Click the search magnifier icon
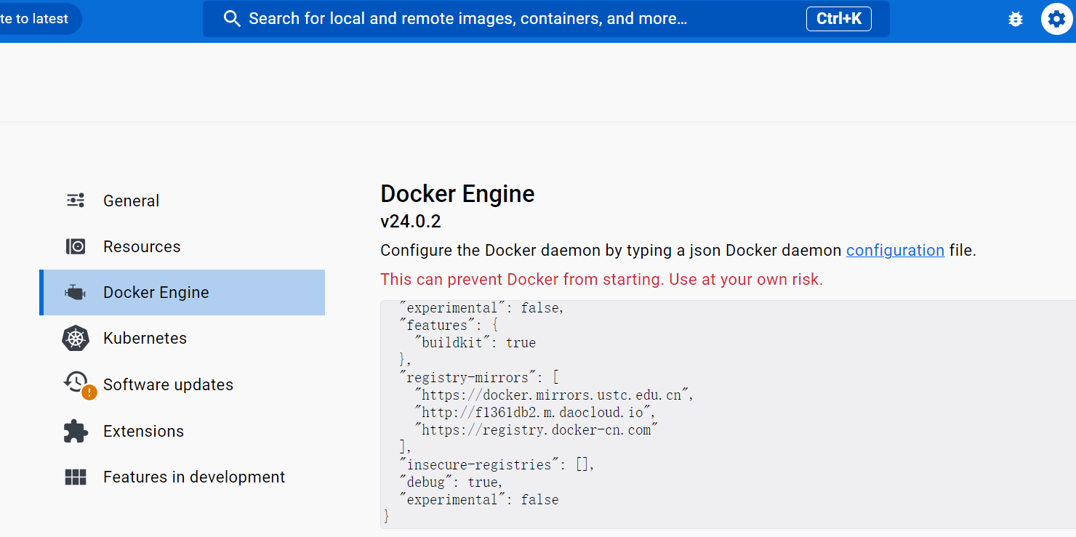Viewport: 1076px width, 537px height. pos(232,19)
